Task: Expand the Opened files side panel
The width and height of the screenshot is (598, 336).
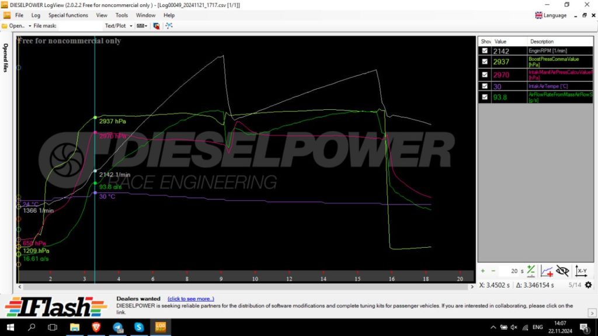Action: 5,58
